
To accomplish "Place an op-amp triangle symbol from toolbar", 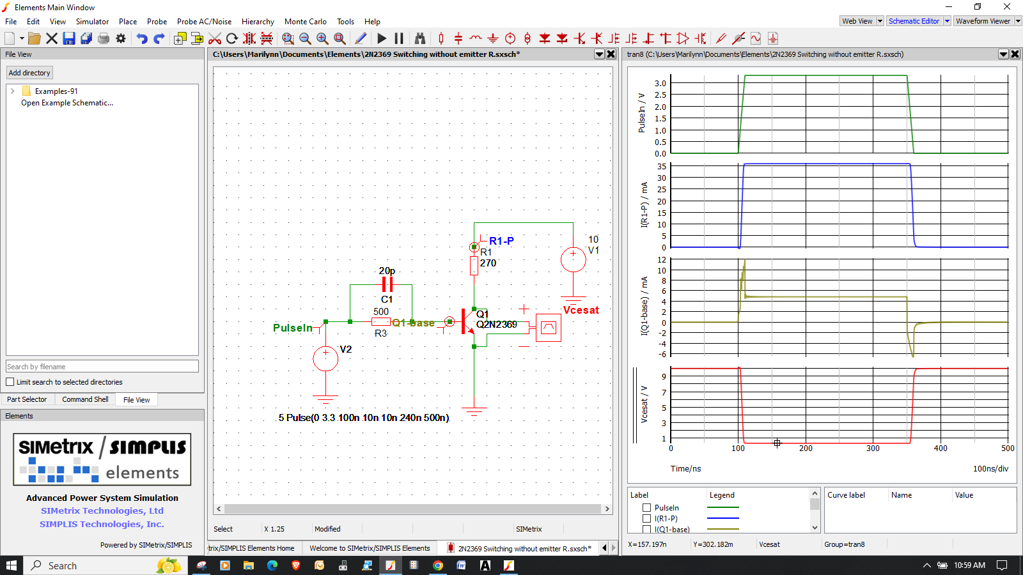I will click(x=683, y=38).
